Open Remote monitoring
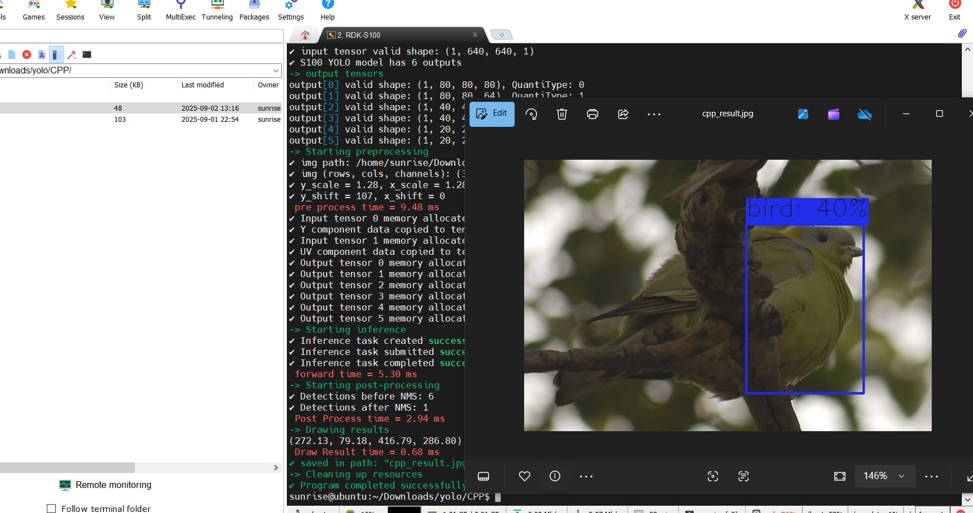The width and height of the screenshot is (973, 513). [x=113, y=485]
